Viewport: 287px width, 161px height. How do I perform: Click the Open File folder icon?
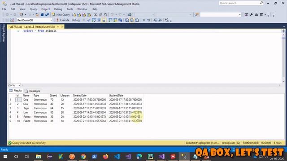click(x=37, y=15)
